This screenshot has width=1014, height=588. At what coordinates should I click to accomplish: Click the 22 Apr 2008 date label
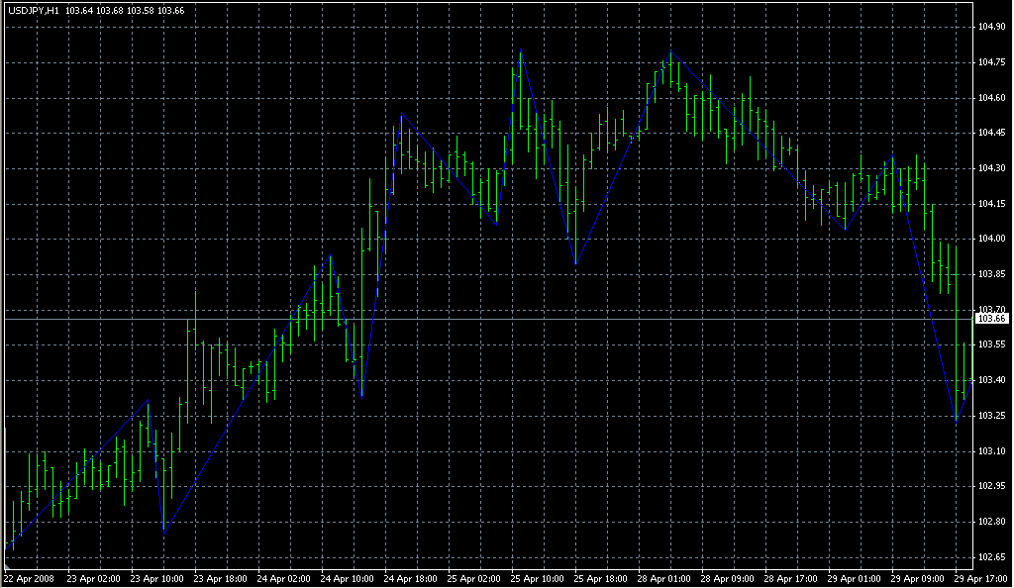[x=28, y=578]
